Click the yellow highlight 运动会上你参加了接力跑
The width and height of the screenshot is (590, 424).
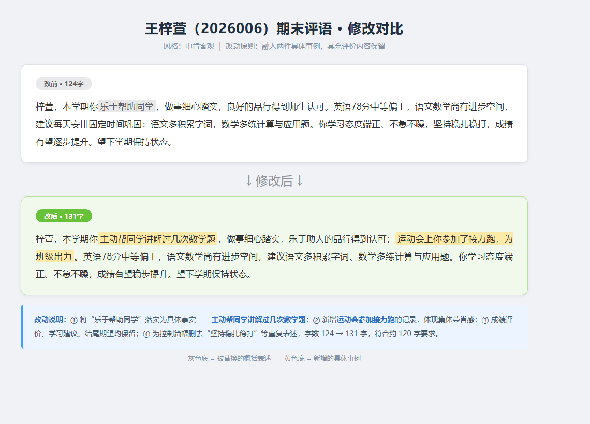(454, 239)
